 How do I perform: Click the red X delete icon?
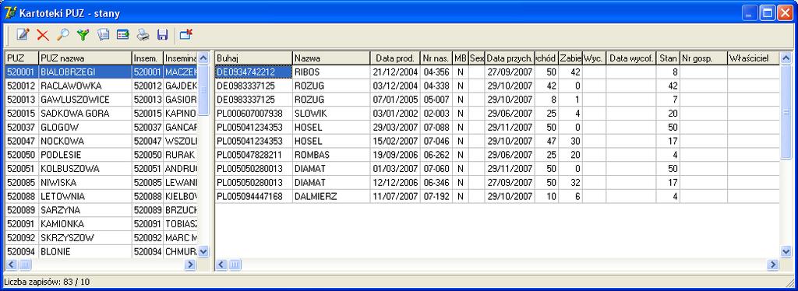(43, 34)
